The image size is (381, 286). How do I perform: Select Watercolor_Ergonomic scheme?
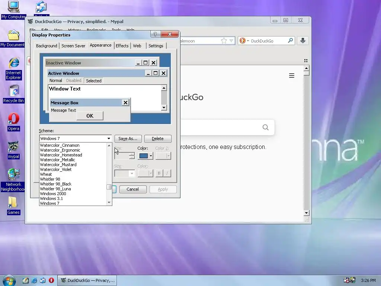[x=73, y=150]
